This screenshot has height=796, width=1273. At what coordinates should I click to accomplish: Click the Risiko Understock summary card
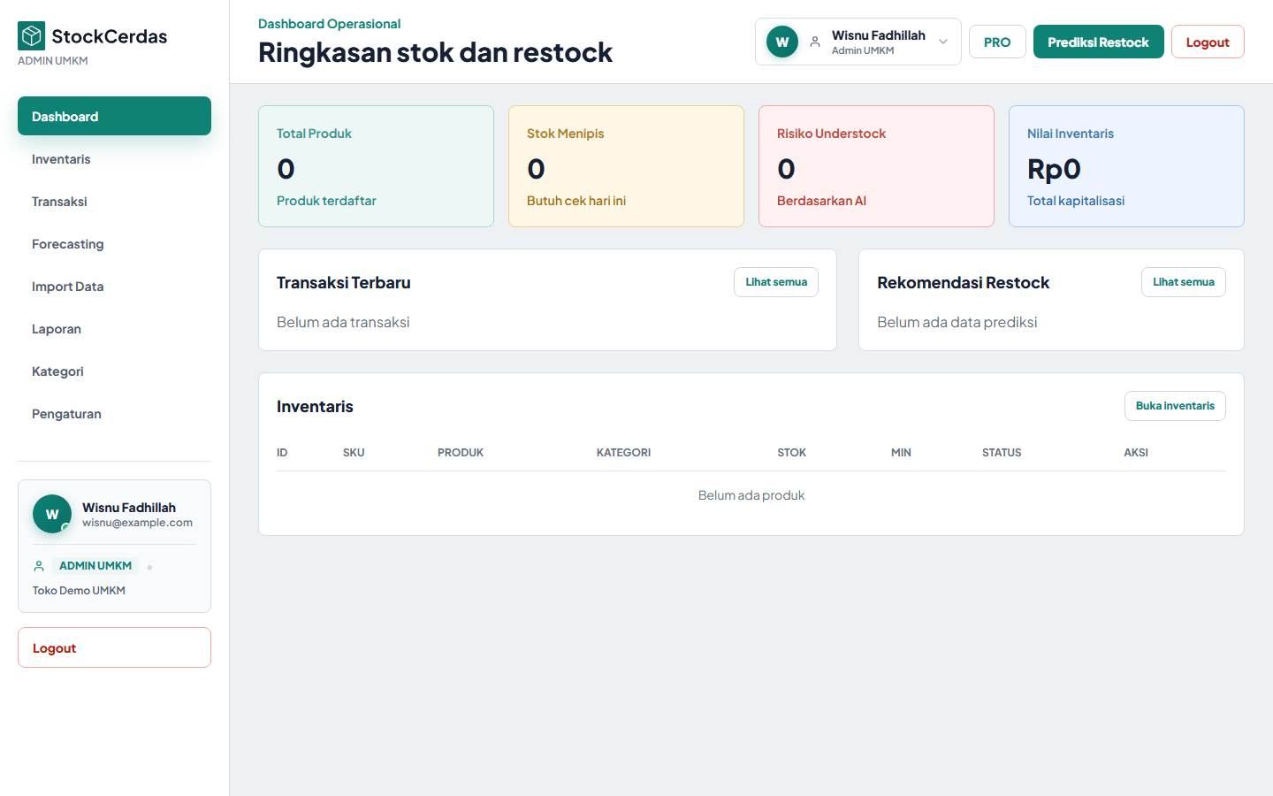coord(876,166)
